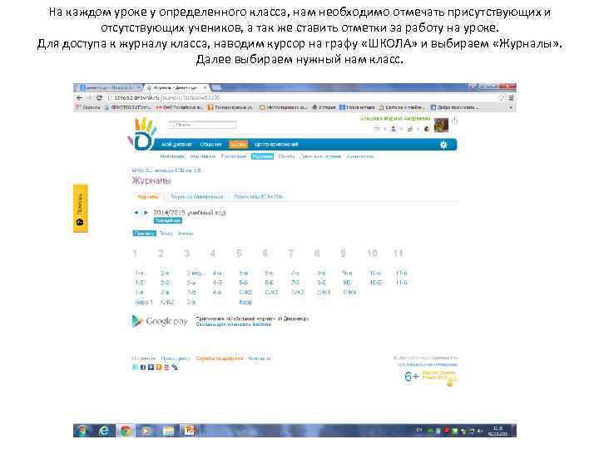Screen dimensions: 599x449
Task: Open the journal for class 4-а
Action: [x=217, y=273]
